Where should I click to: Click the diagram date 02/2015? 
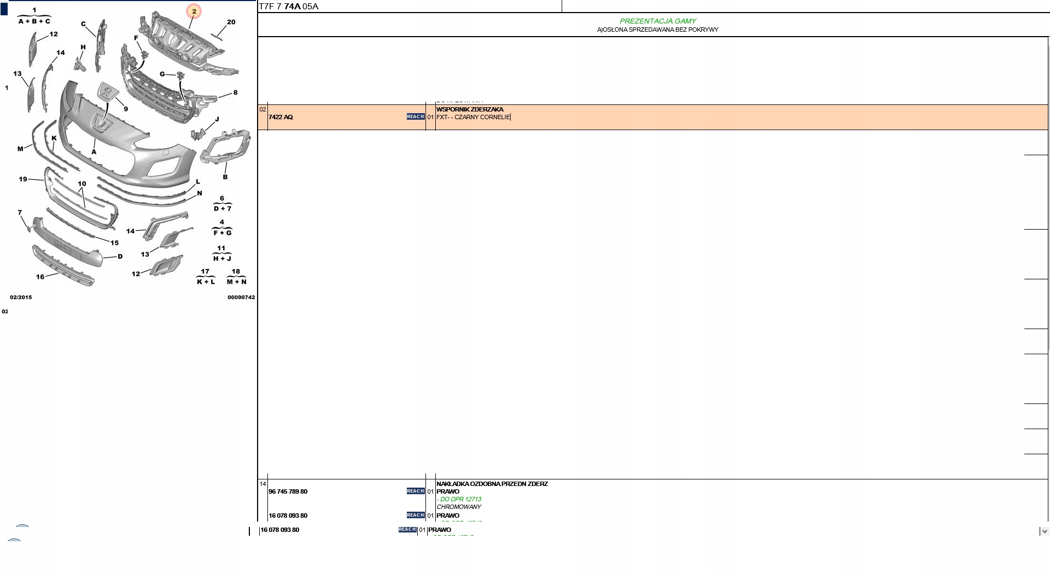(21, 297)
